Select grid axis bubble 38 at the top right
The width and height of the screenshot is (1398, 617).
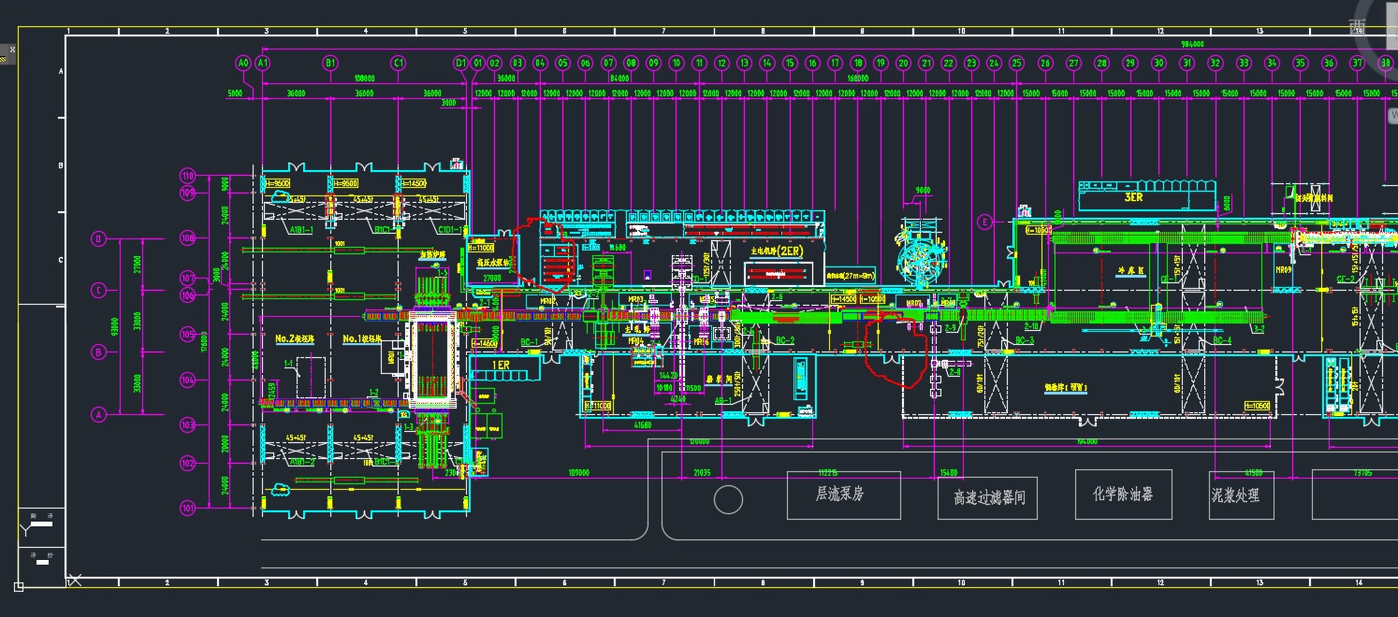point(1386,63)
